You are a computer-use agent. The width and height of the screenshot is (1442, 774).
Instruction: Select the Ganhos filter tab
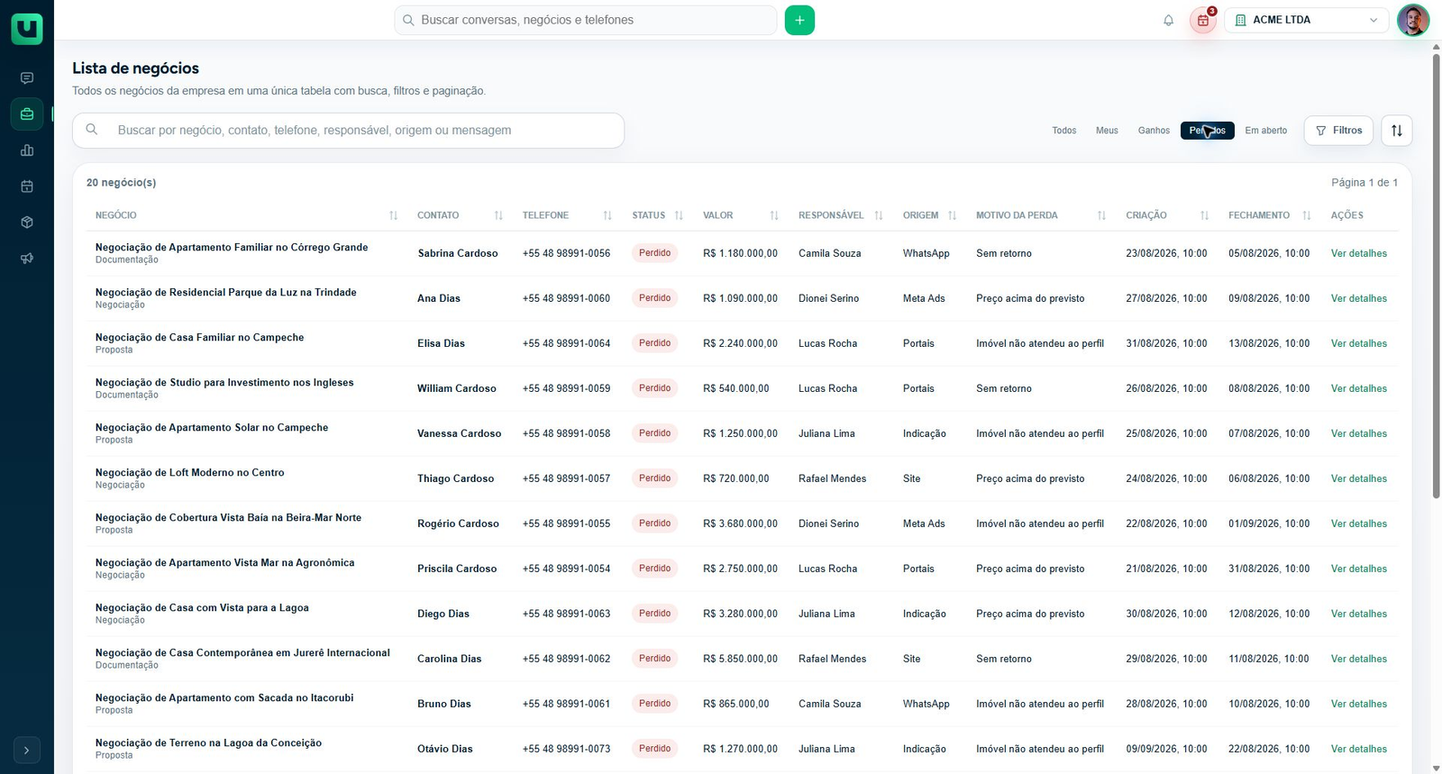pyautogui.click(x=1154, y=131)
